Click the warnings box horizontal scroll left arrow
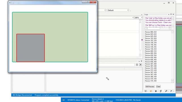Image resolution: width=182 pixels, height=102 pixels. tap(146, 28)
